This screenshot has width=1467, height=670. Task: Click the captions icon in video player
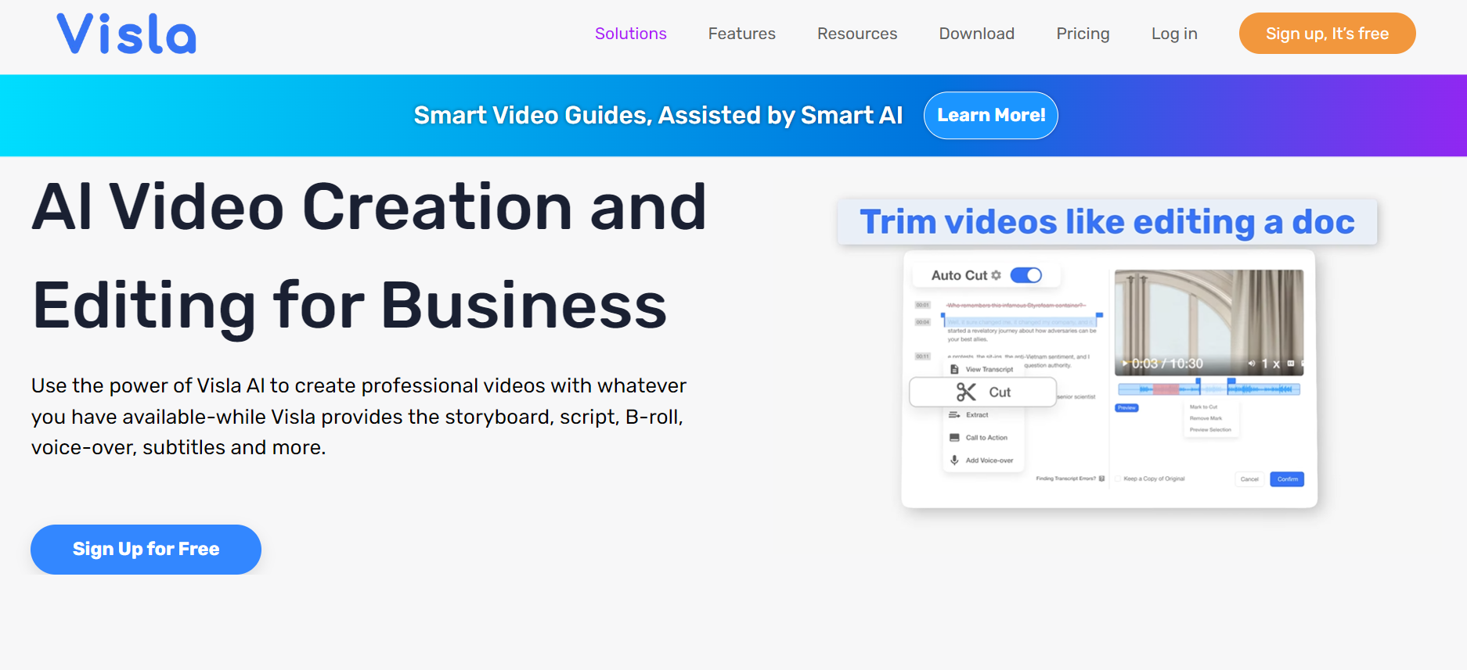click(x=1291, y=364)
